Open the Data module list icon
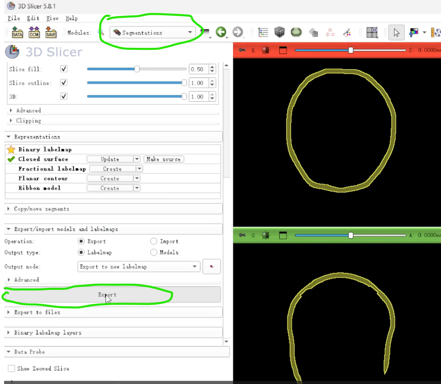The image size is (441, 384). coord(263,33)
